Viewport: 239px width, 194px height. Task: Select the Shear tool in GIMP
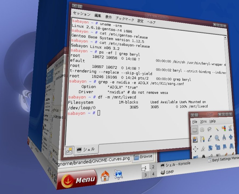pos(225,147)
